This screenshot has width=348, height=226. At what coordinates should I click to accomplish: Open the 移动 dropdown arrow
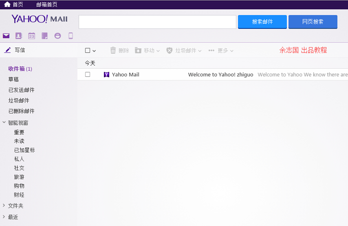click(158, 51)
